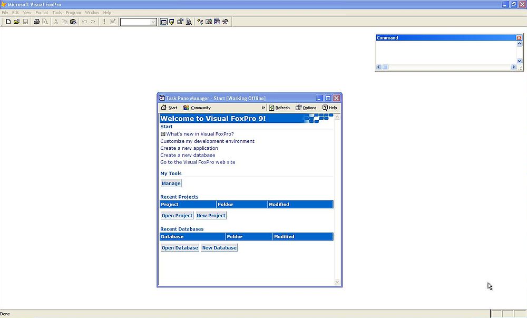Open the Program menu
The image size is (527, 318).
click(x=73, y=13)
